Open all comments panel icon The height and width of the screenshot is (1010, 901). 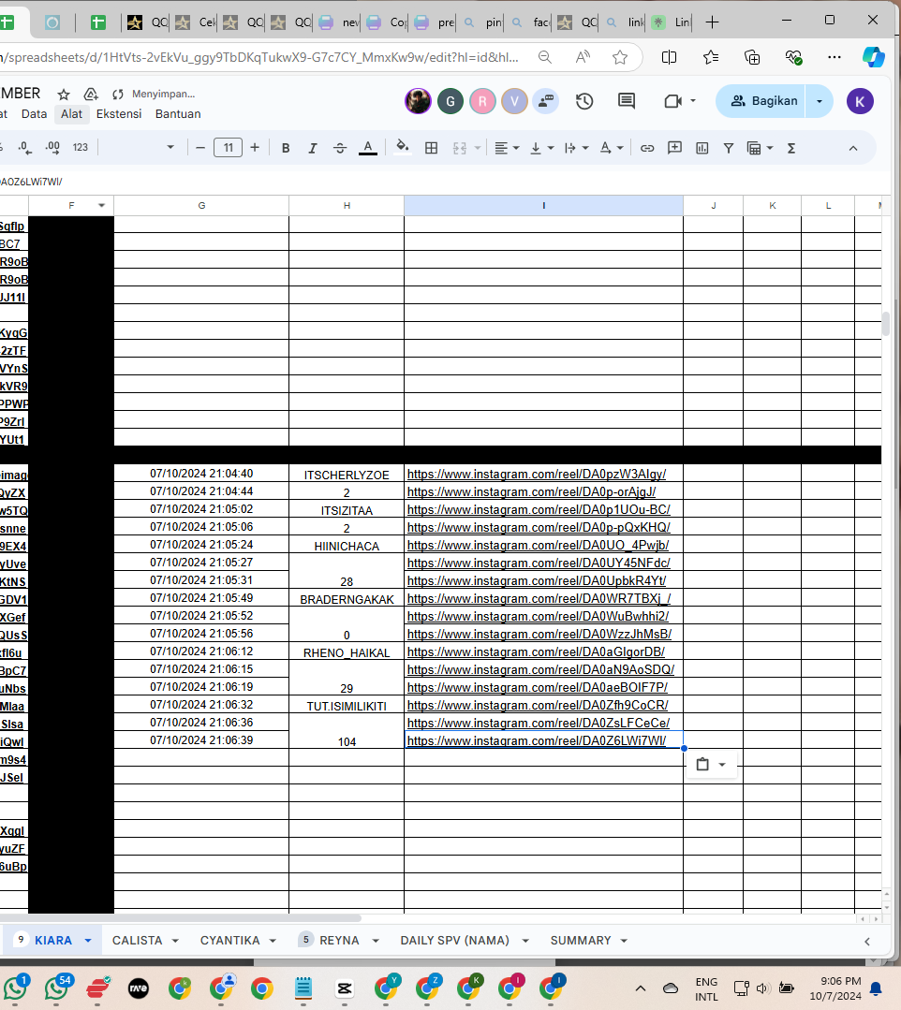tap(627, 101)
